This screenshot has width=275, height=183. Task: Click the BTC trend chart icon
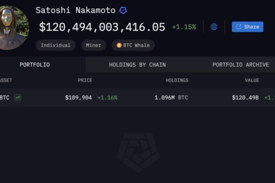tap(18, 97)
